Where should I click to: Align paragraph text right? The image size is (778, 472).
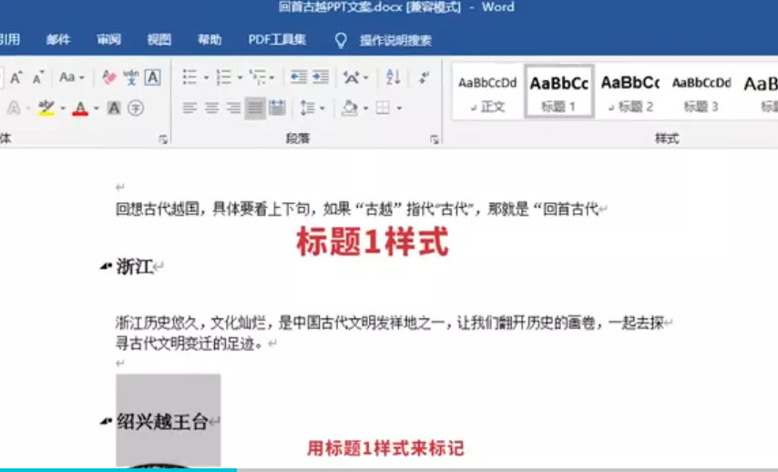(x=233, y=108)
